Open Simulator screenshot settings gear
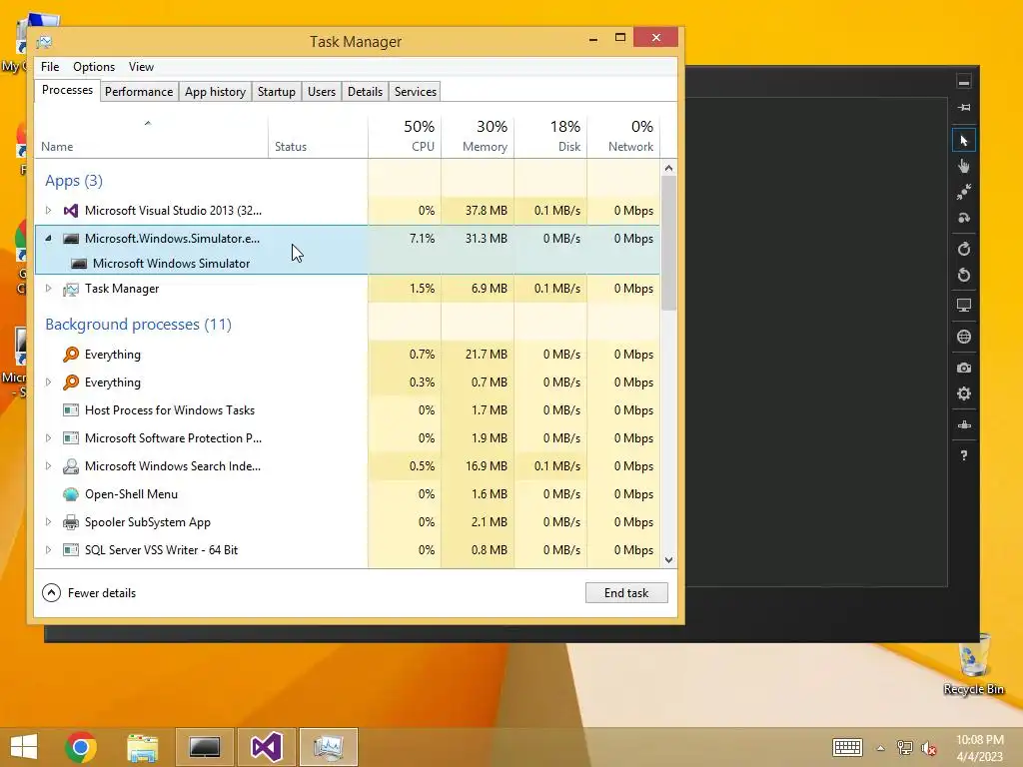Viewport: 1023px width, 767px height. click(964, 393)
